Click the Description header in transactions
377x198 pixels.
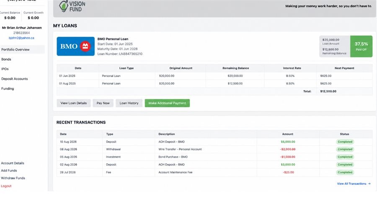click(167, 134)
